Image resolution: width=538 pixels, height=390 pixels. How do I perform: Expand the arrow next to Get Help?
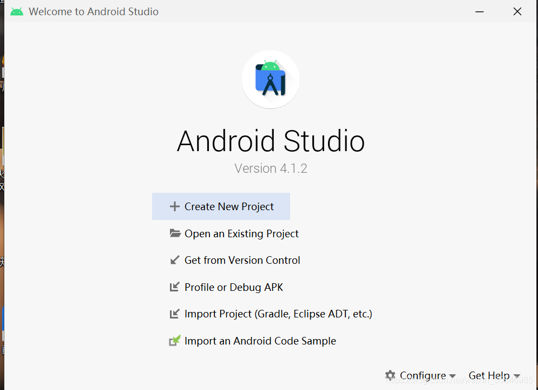pos(517,376)
